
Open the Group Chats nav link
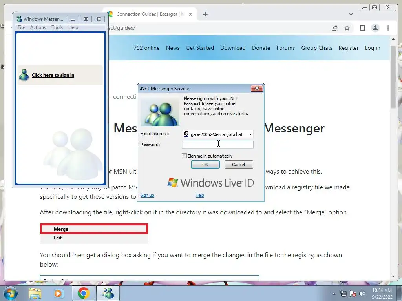click(x=317, y=48)
